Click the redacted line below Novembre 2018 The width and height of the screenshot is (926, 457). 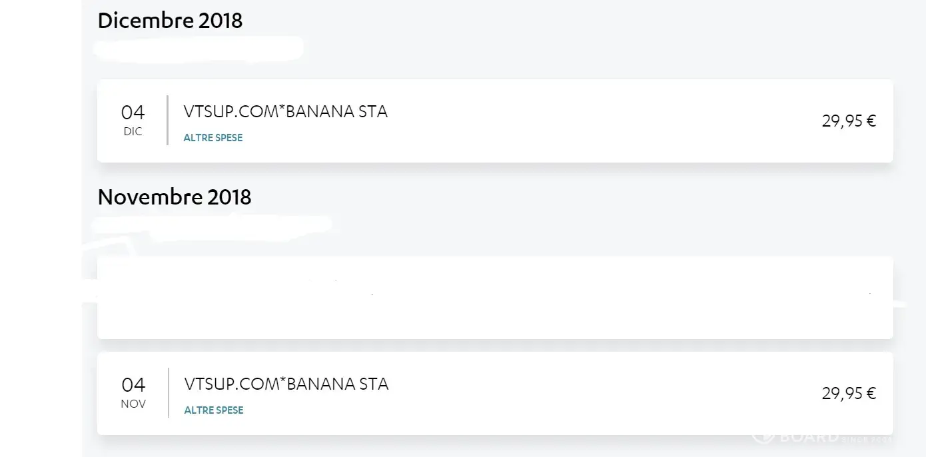coord(212,224)
